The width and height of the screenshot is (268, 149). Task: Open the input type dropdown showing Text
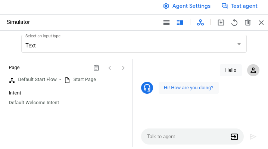coord(134,44)
